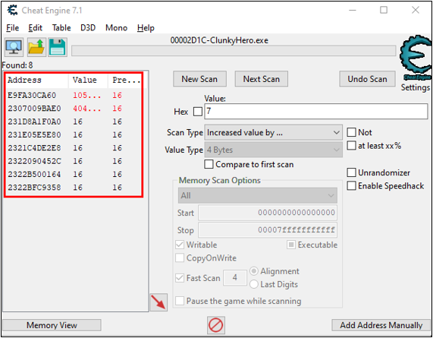433x338 pixels.
Task: Open the Mono menu
Action: pyautogui.click(x=116, y=28)
